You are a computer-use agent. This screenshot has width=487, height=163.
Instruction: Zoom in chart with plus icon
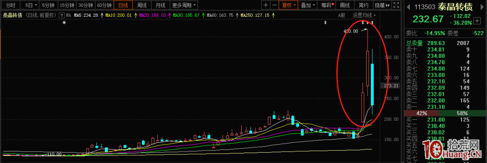266,5
